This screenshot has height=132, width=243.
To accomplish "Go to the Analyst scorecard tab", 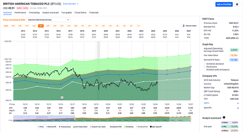I will click(x=50, y=13).
